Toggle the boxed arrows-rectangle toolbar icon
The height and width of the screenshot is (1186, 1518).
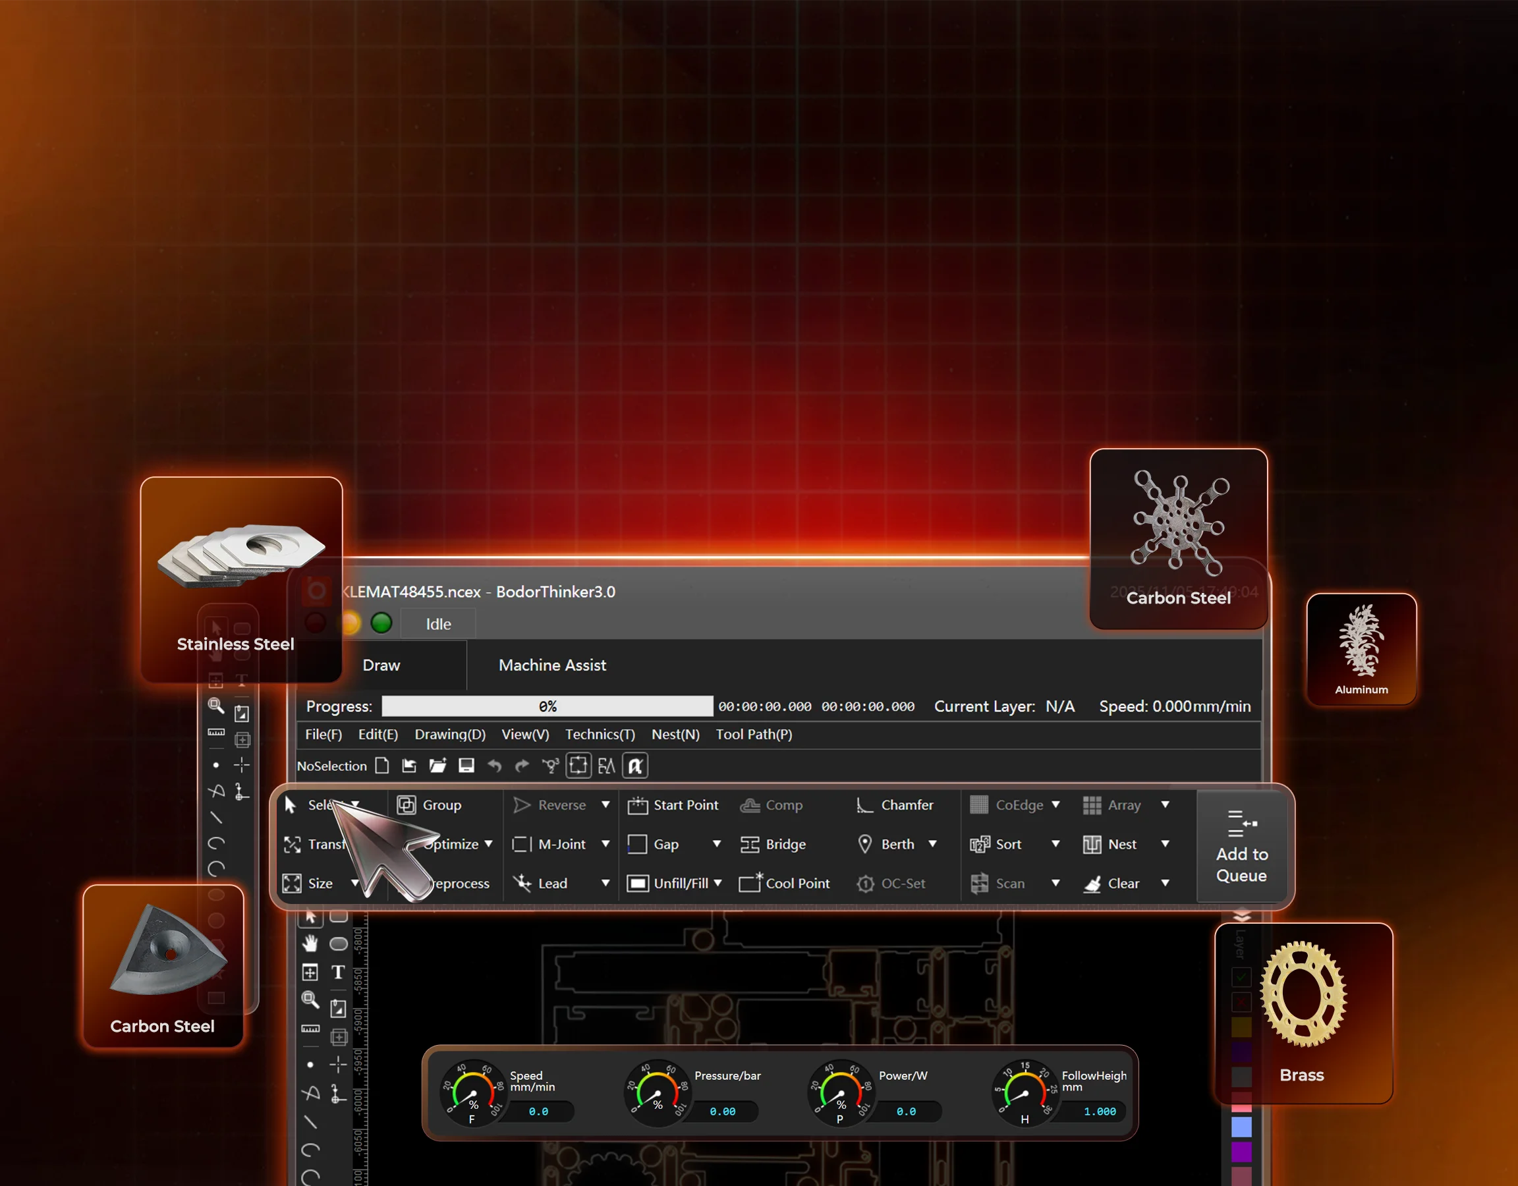pyautogui.click(x=578, y=766)
